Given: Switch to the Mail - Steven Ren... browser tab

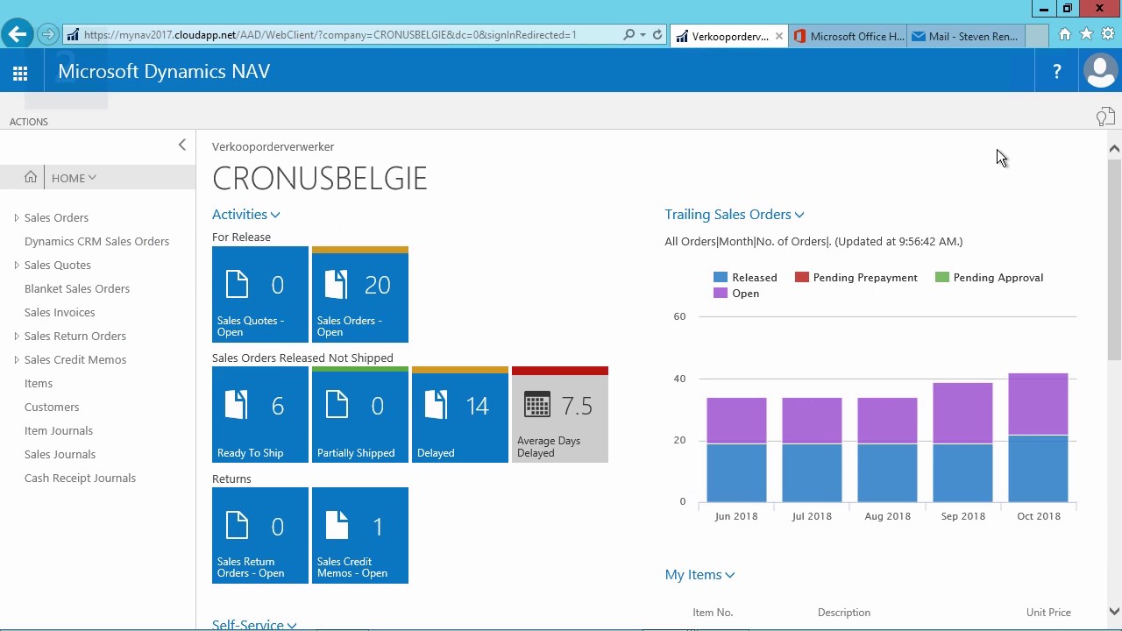Looking at the screenshot, I should pyautogui.click(x=965, y=36).
